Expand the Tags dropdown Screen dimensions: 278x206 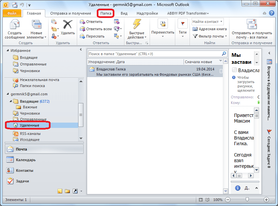point(183,36)
